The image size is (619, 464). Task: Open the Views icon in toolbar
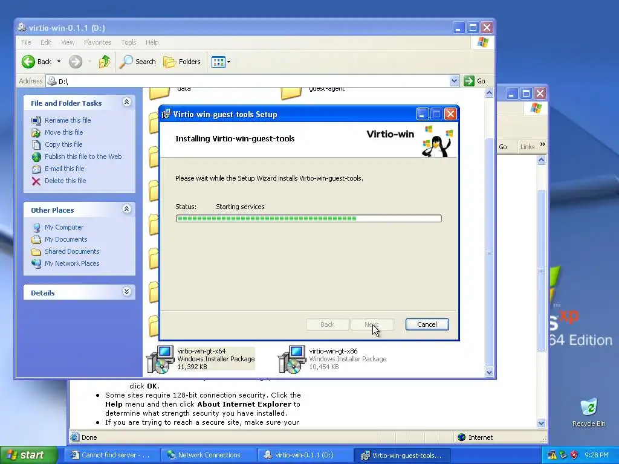[x=218, y=62]
